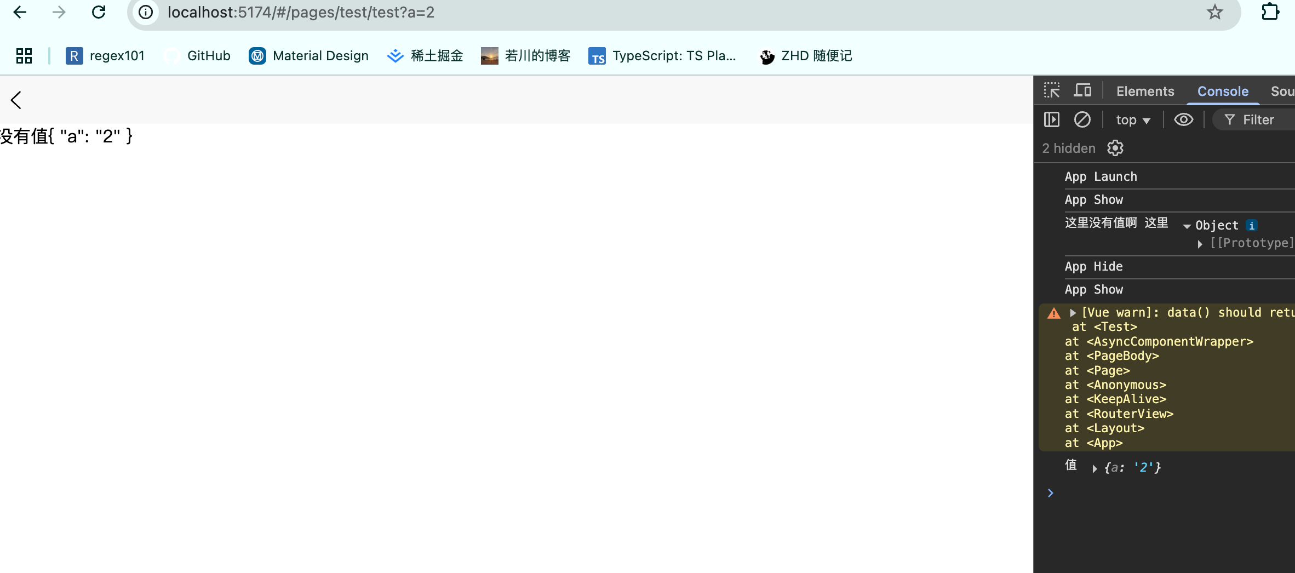1295x573 pixels.
Task: Click the page text 没有值{ "a": "2" }
Action: click(66, 136)
